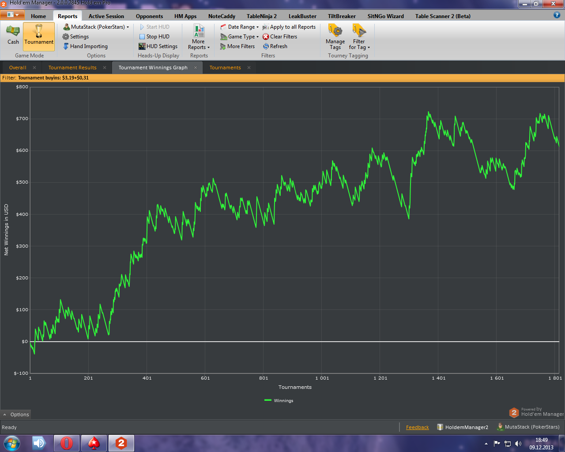Open Opera browser from the taskbar
This screenshot has height=452, width=565.
click(67, 443)
